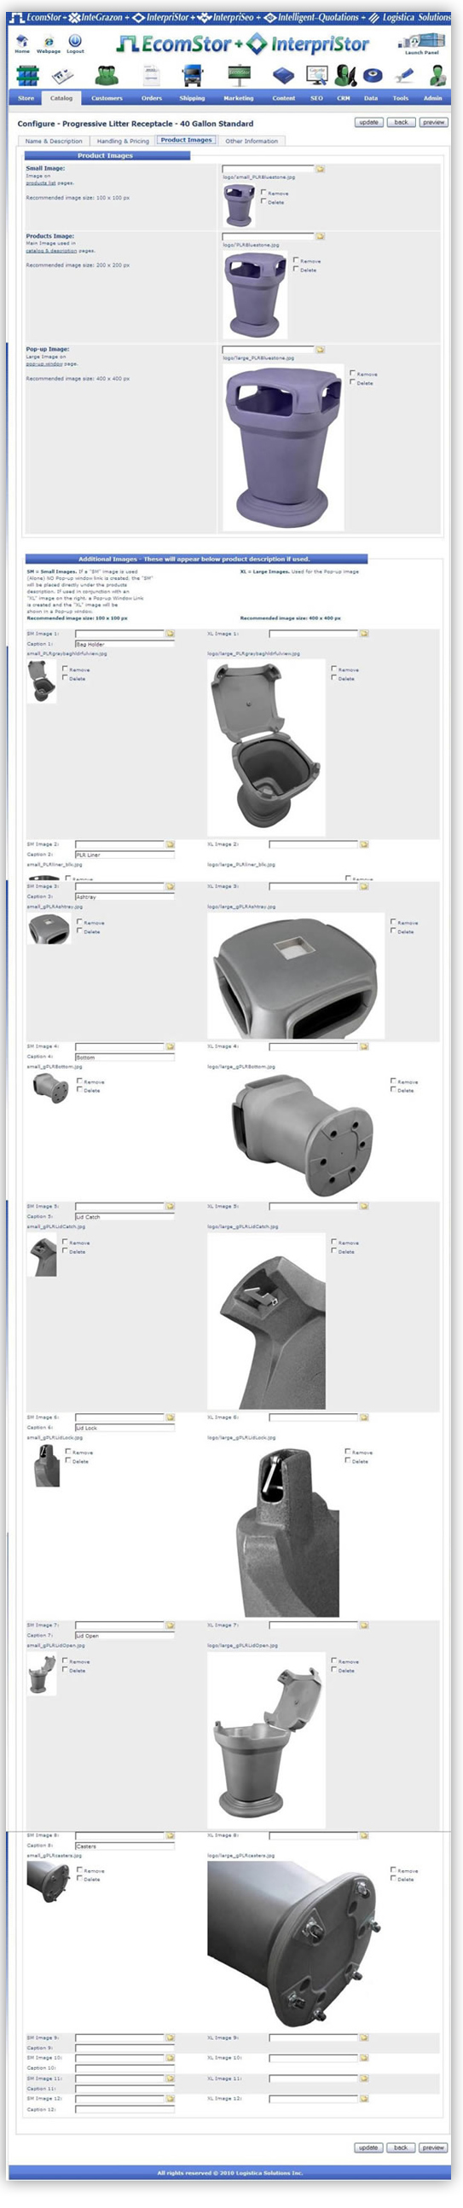The image size is (463, 2208).
Task: Click the XL Image 9 folder icon
Action: [x=363, y=2037]
